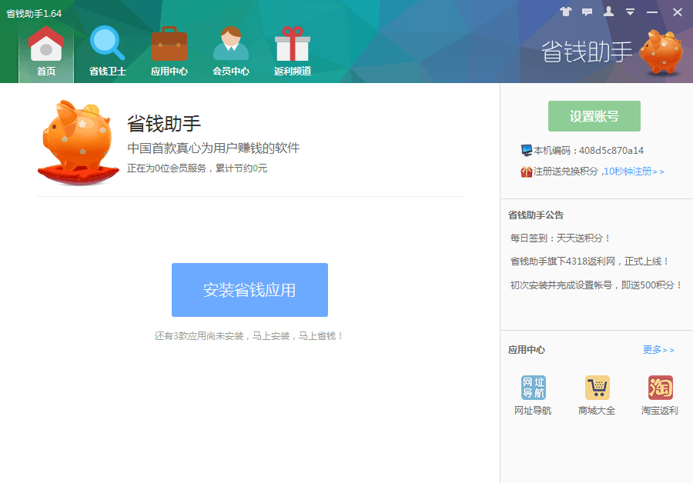The width and height of the screenshot is (693, 483).
Task: Open 每日签到 announcement
Action: click(561, 238)
